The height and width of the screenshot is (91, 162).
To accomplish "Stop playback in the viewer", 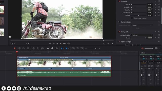I will (57, 43).
